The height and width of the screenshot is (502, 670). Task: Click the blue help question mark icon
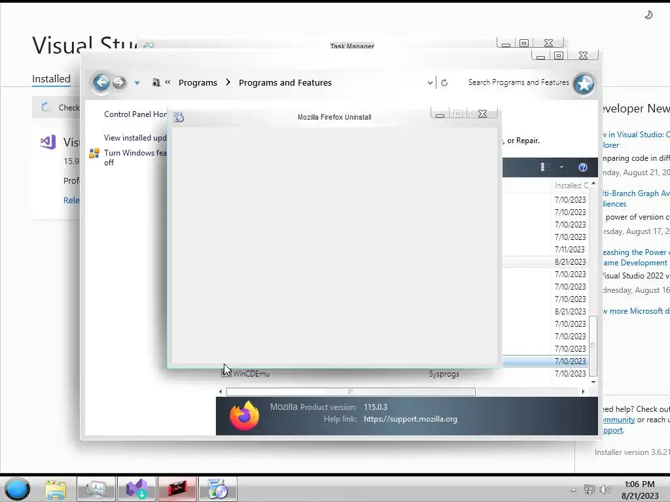(583, 167)
